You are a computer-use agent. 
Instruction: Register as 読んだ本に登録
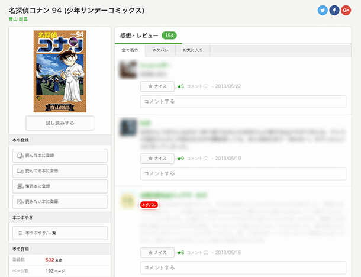[x=60, y=156]
